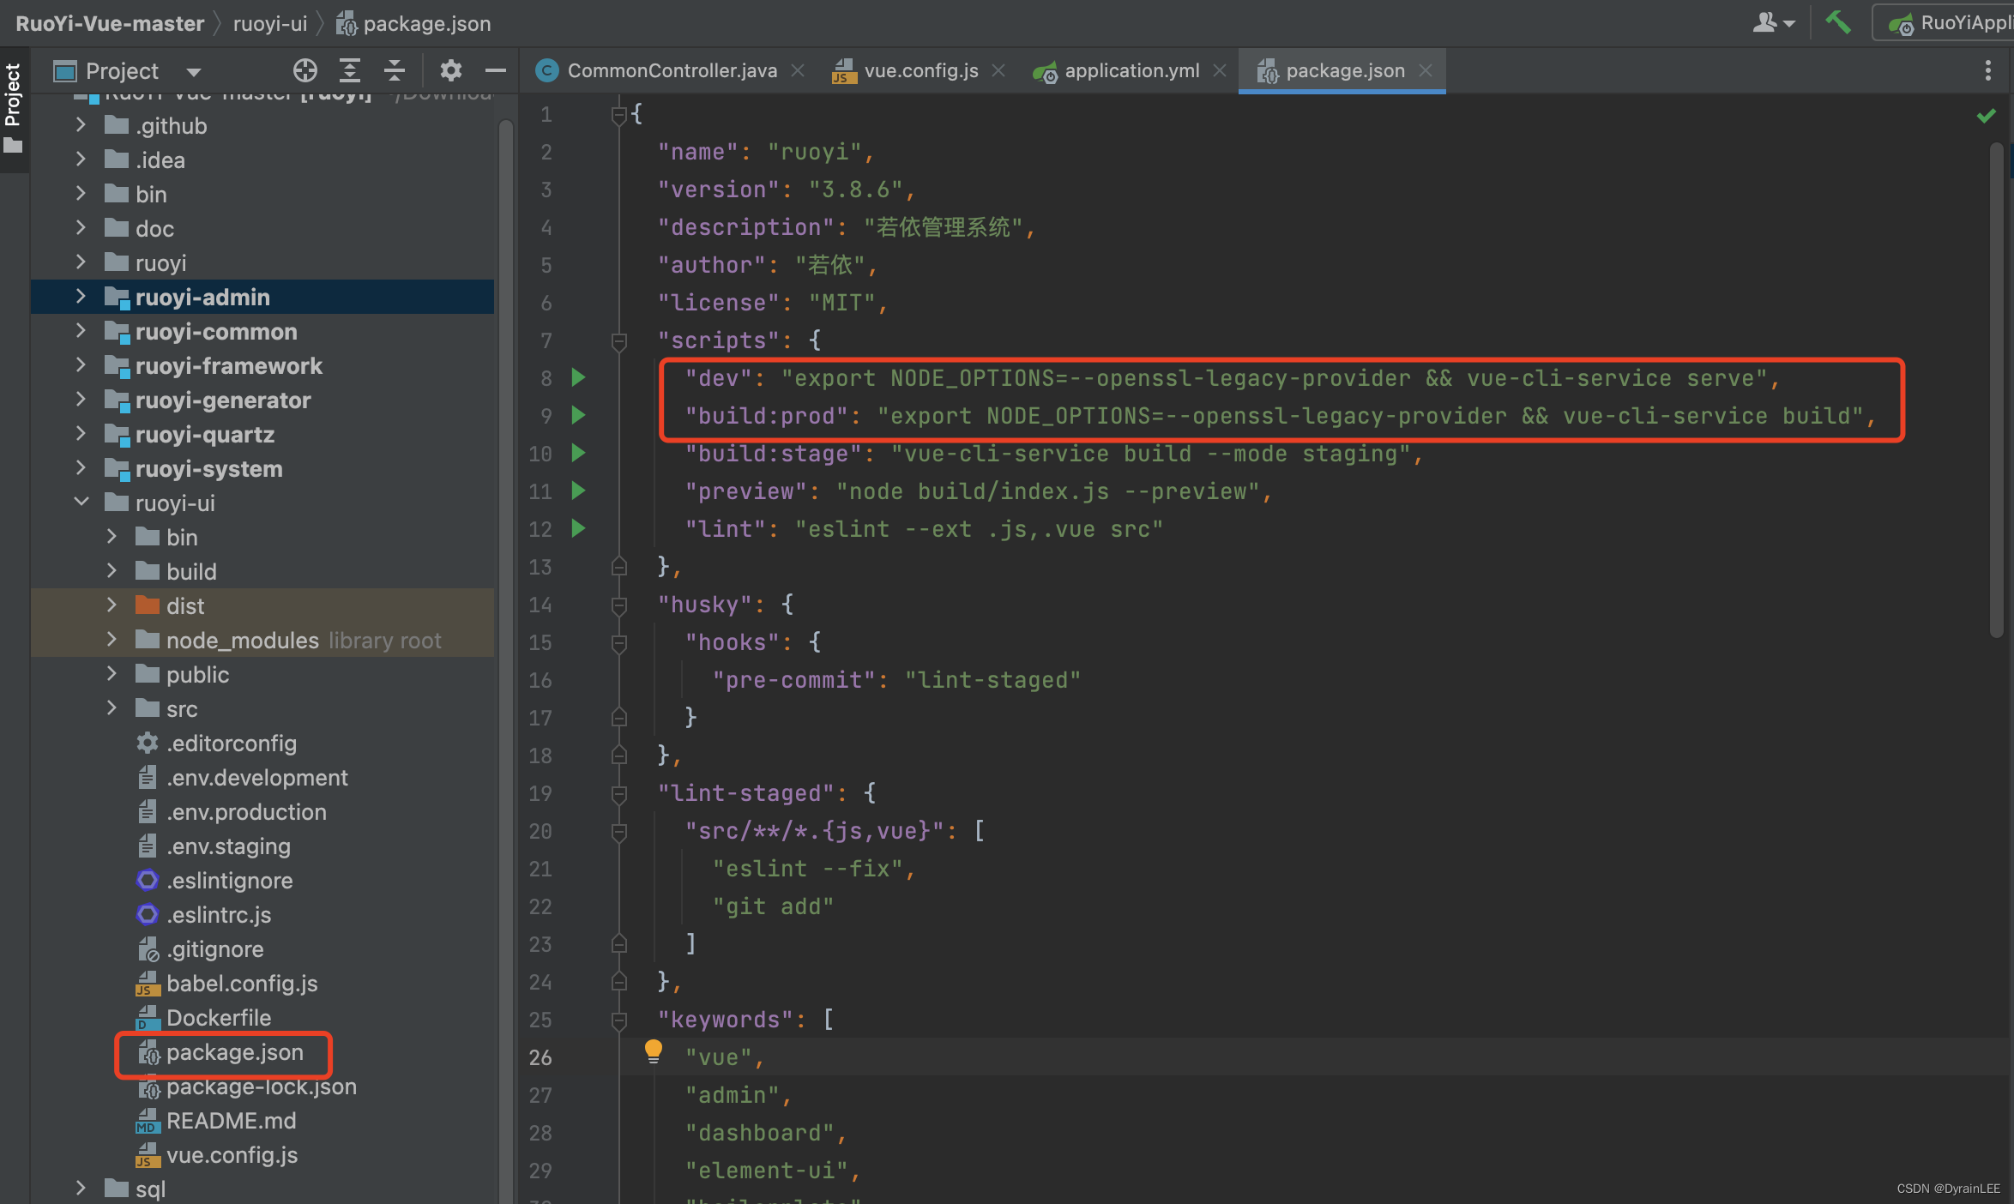Open Project panel settings gear
This screenshot has width=2014, height=1204.
click(x=450, y=70)
